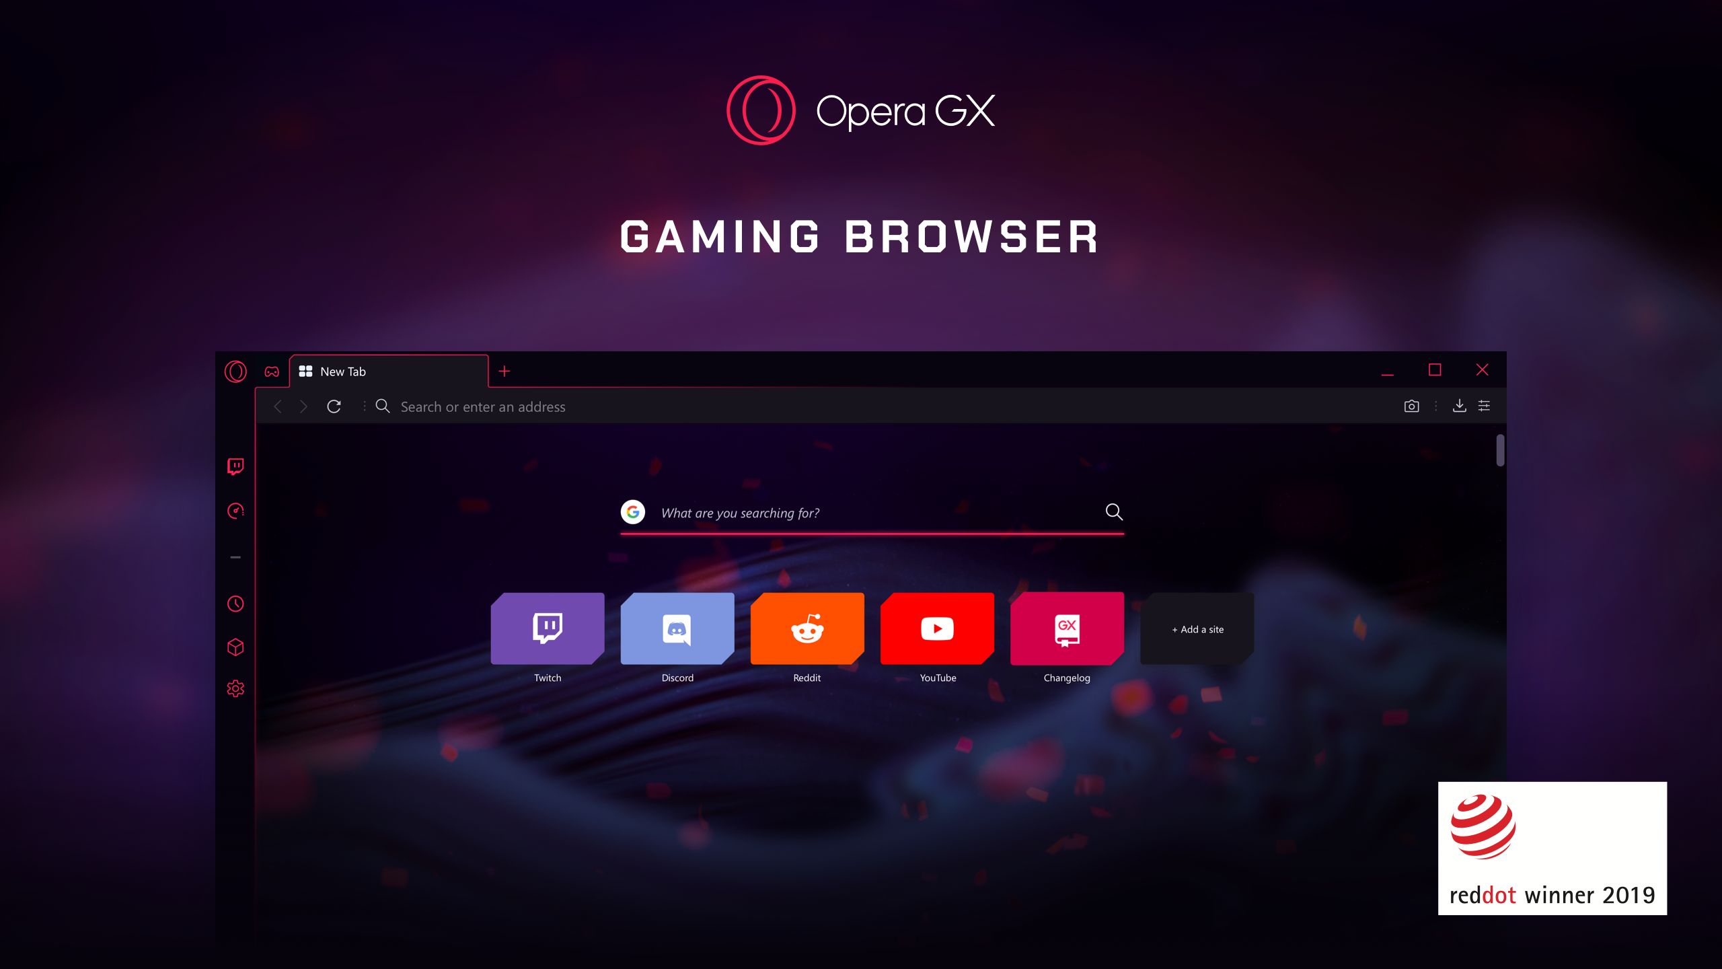Click the Add a site button
1722x969 pixels.
tap(1196, 629)
